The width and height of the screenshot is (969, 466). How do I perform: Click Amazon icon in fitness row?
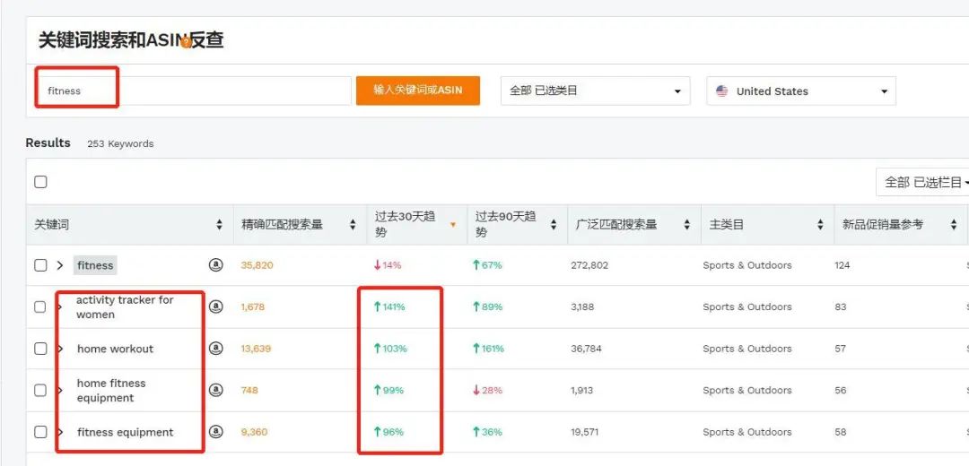[215, 265]
